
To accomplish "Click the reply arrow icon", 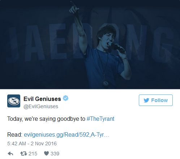I will [x=10, y=154].
